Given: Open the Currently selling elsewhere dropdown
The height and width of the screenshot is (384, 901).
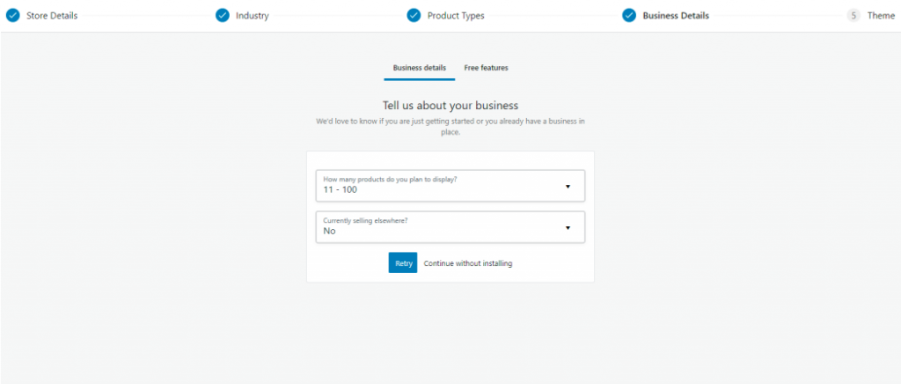Looking at the screenshot, I should pos(450,227).
